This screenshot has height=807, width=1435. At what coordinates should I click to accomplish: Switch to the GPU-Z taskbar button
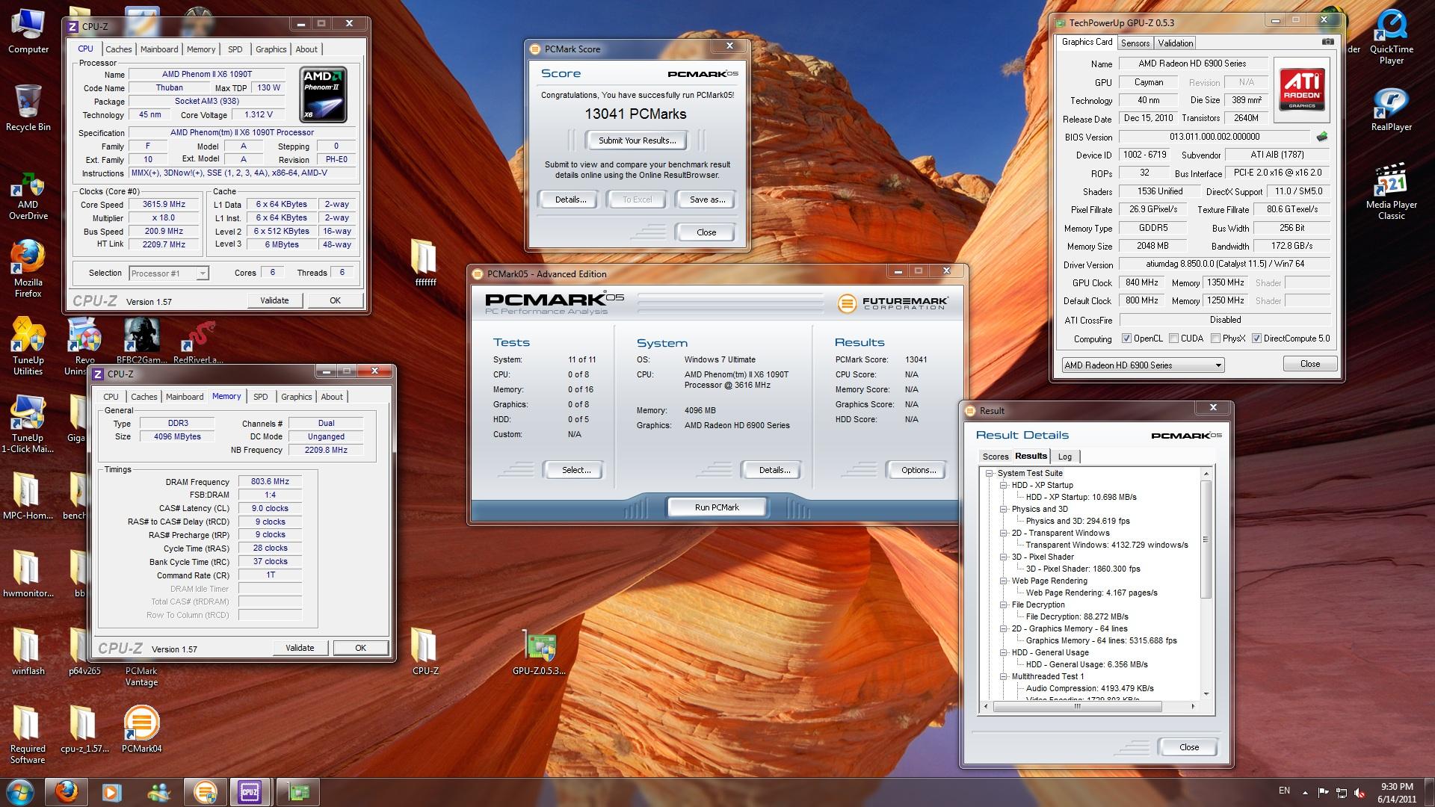(298, 791)
